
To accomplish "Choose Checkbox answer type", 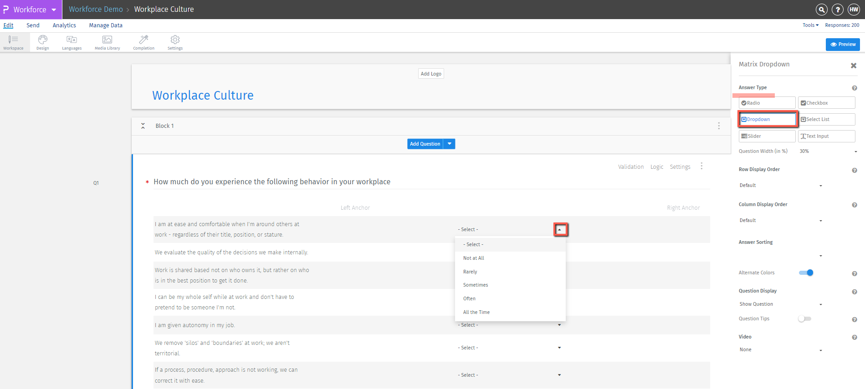I will coord(826,103).
